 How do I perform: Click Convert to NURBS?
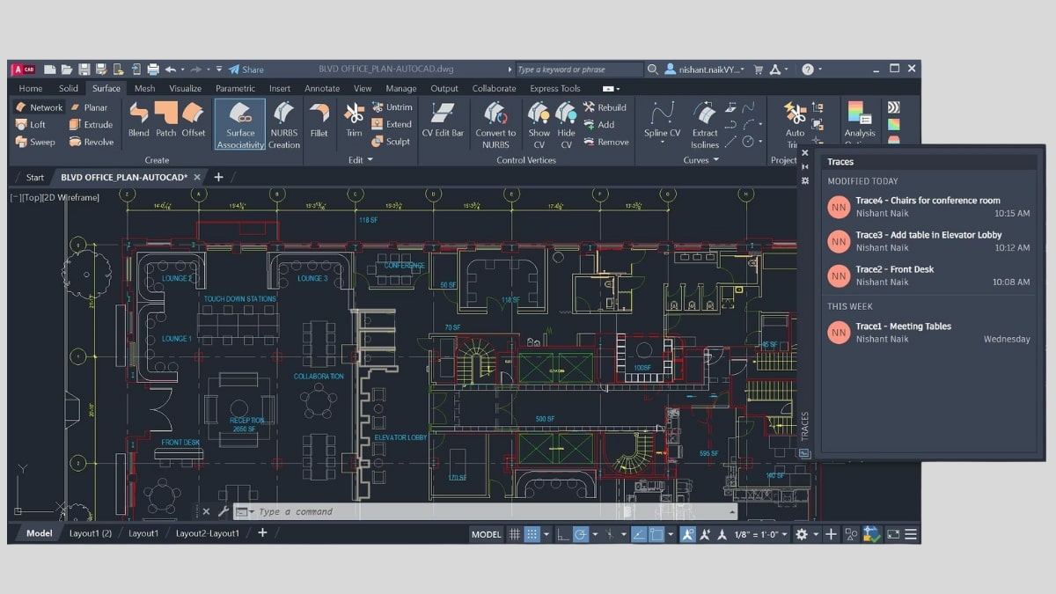495,125
